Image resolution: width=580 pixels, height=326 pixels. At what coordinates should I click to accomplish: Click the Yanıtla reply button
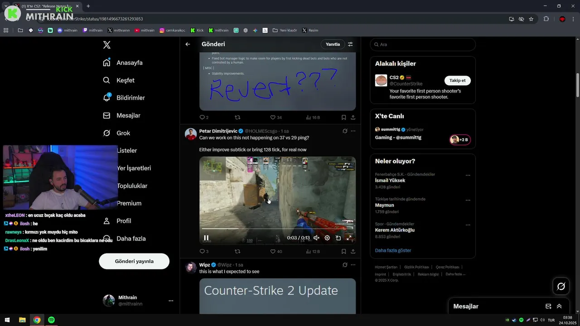[333, 44]
